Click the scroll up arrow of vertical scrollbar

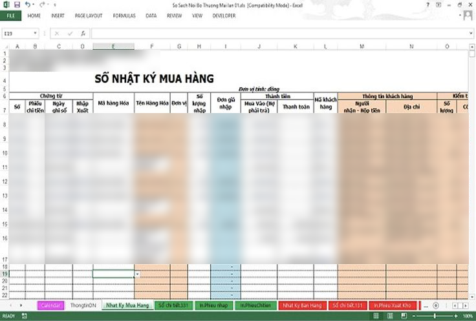471,47
